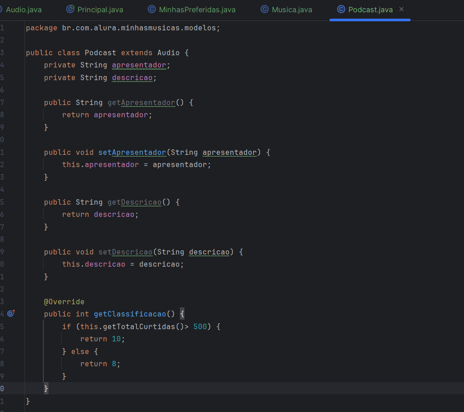
Task: Click 'return apresentador;' statement
Action: pos(107,115)
